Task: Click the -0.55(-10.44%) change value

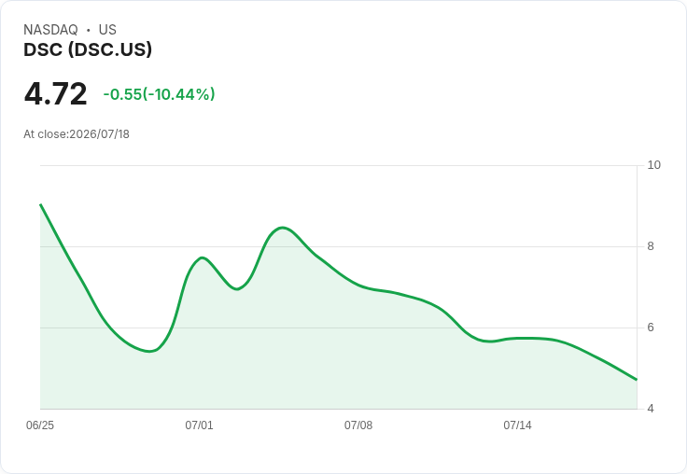Action: (159, 94)
